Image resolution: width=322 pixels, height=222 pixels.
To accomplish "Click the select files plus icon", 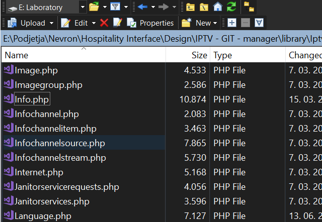I will pyautogui.click(x=231, y=23).
